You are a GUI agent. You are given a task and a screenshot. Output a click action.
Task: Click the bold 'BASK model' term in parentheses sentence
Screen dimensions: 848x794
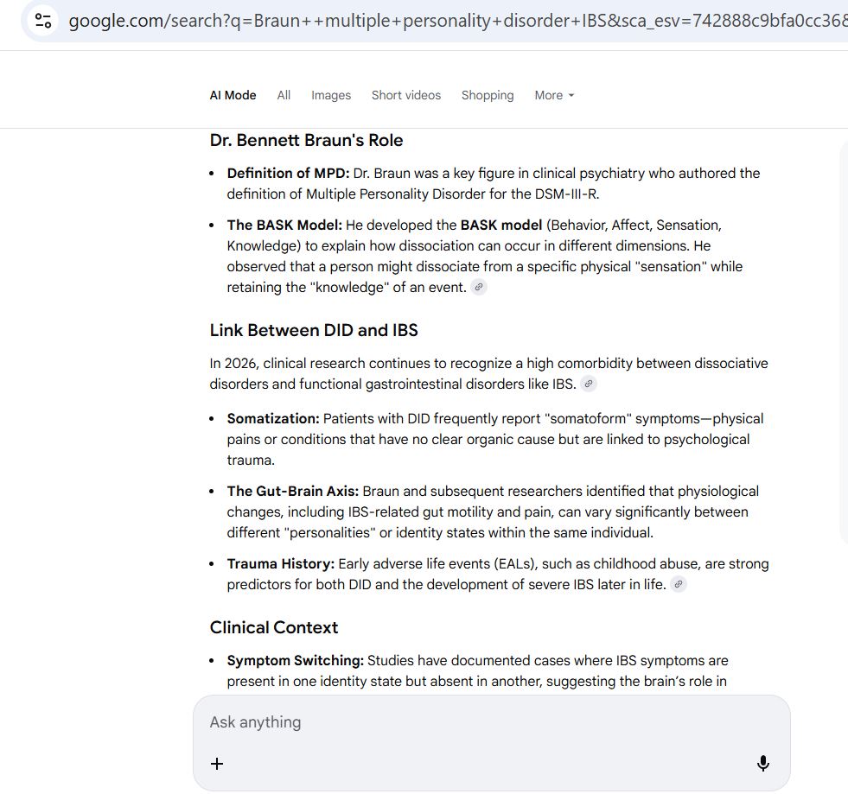click(501, 225)
